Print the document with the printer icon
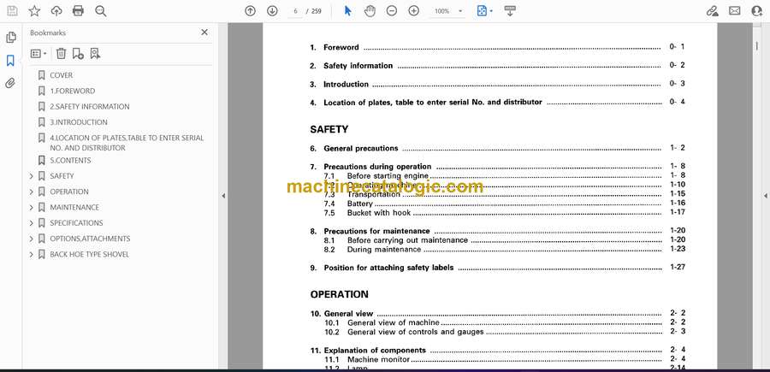The width and height of the screenshot is (770, 372). click(x=78, y=11)
